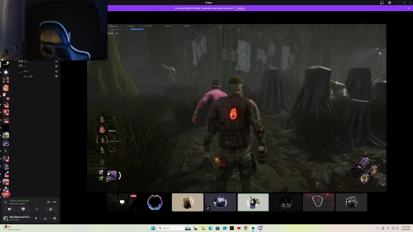This screenshot has height=232, width=413.
Task: Open Netflix from taskbar
Action: point(232,228)
